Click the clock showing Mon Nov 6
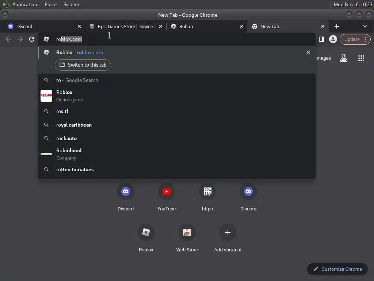The height and width of the screenshot is (281, 374). (353, 4)
